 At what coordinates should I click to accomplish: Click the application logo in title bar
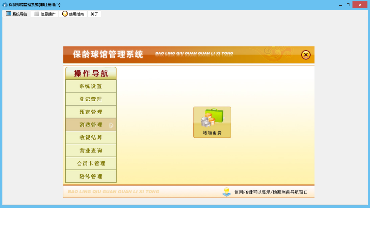tap(5, 5)
